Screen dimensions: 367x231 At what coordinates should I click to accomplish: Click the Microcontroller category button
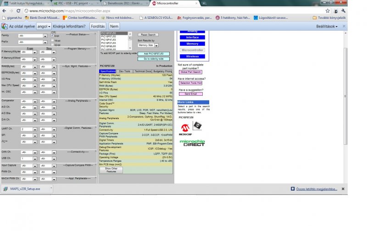click(x=192, y=50)
